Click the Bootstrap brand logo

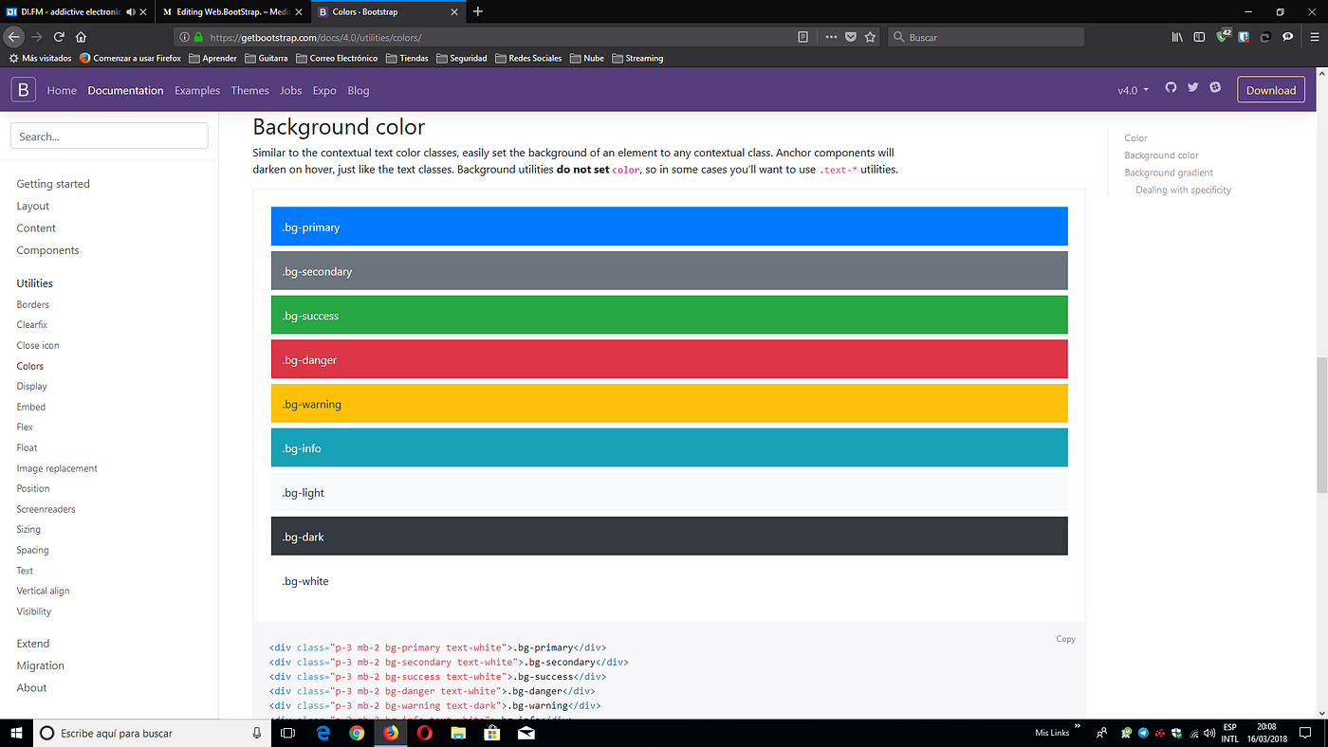pyautogui.click(x=23, y=90)
